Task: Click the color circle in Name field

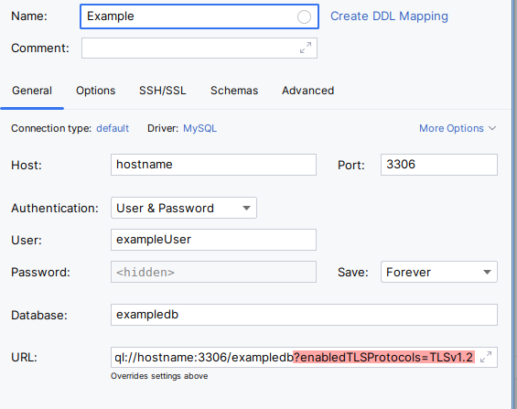Action: coord(304,16)
